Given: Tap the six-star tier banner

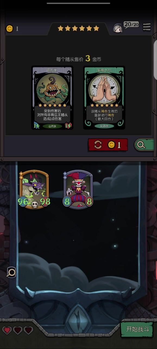Looking at the screenshot, I should click(x=78, y=28).
